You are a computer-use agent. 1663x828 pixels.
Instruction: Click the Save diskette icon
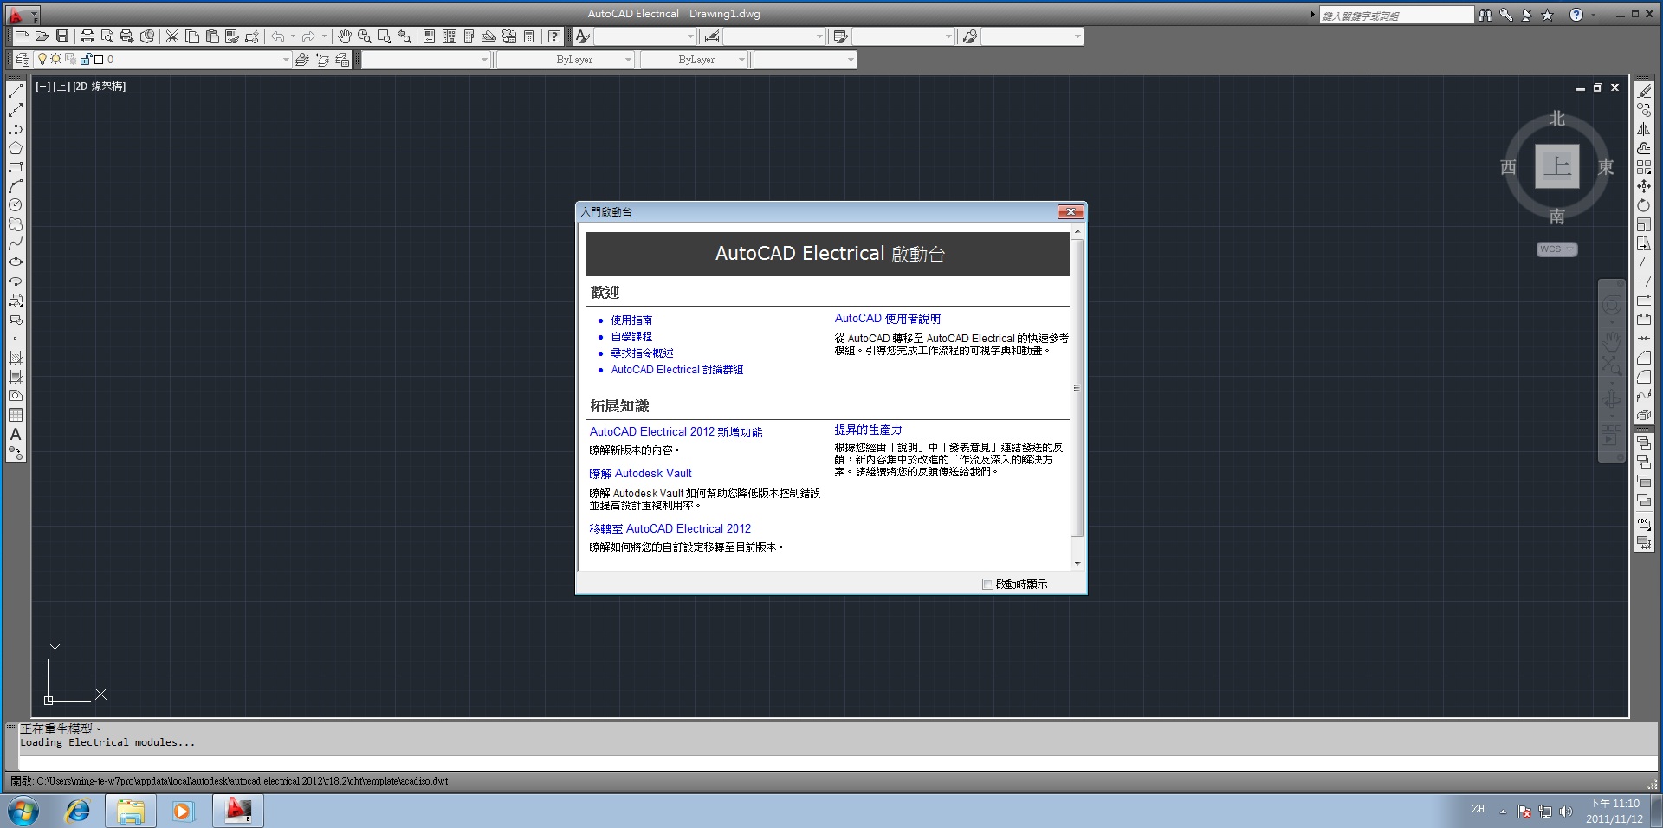point(62,36)
